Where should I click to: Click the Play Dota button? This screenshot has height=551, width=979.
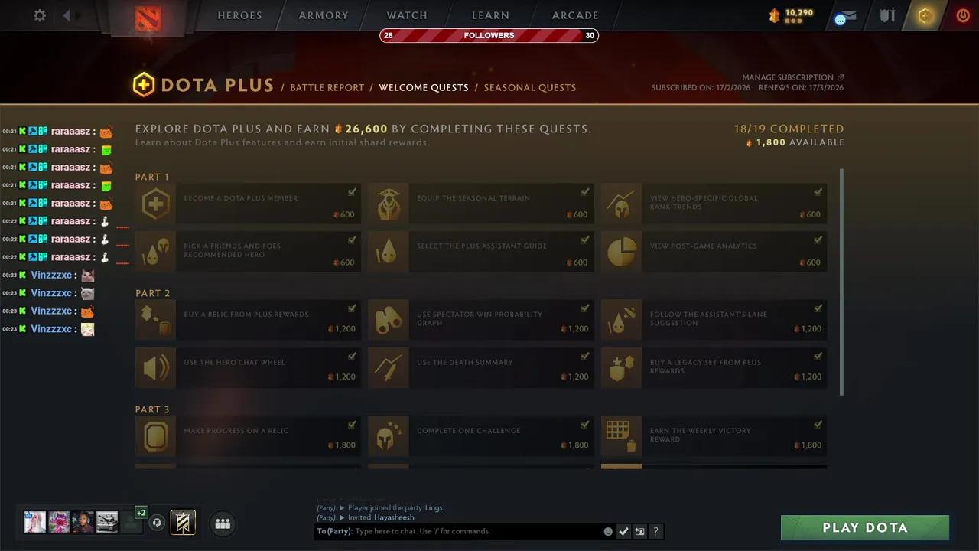point(865,527)
